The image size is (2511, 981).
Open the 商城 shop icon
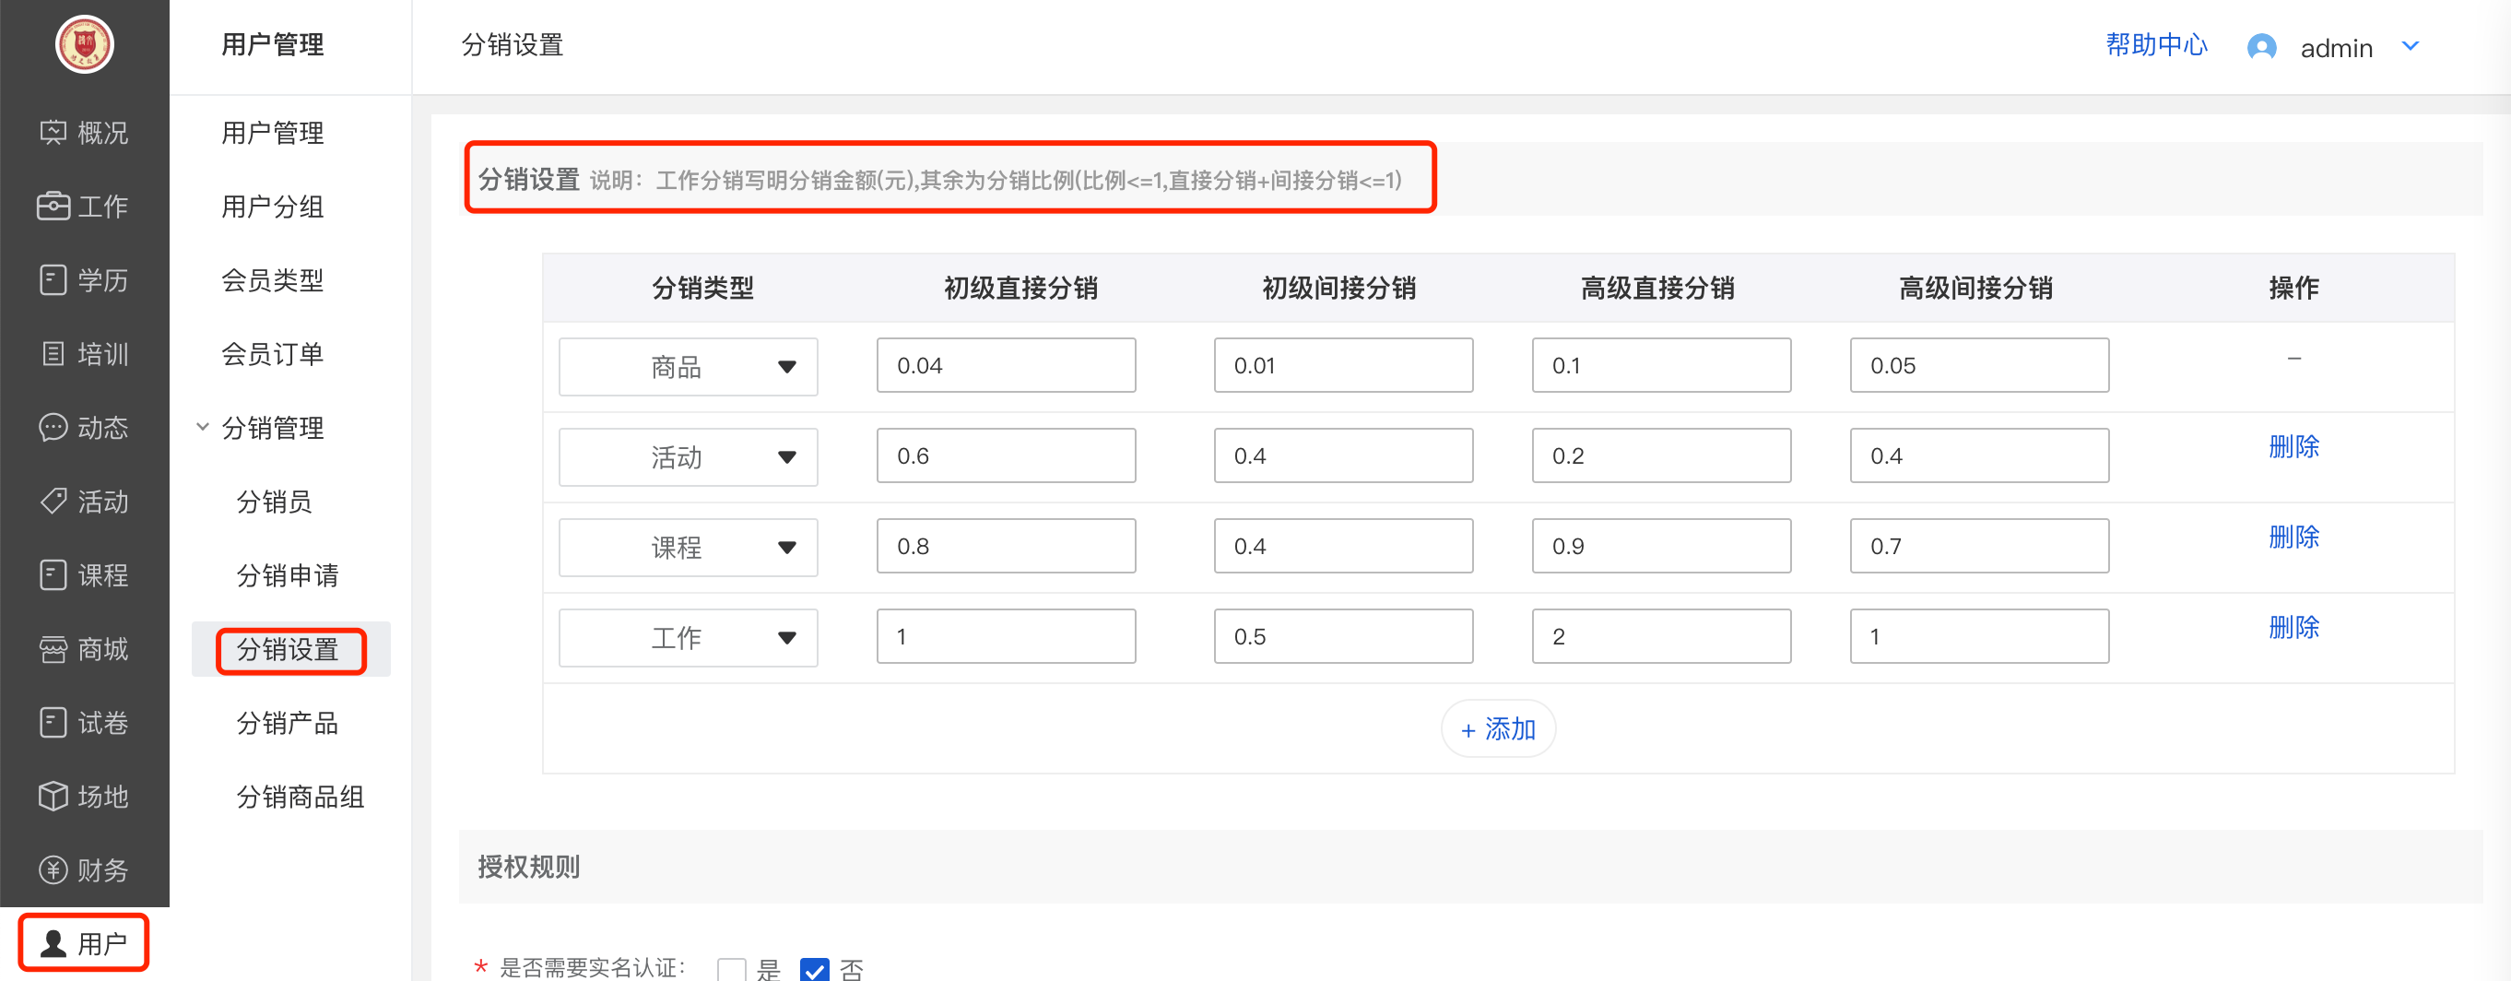click(x=53, y=648)
